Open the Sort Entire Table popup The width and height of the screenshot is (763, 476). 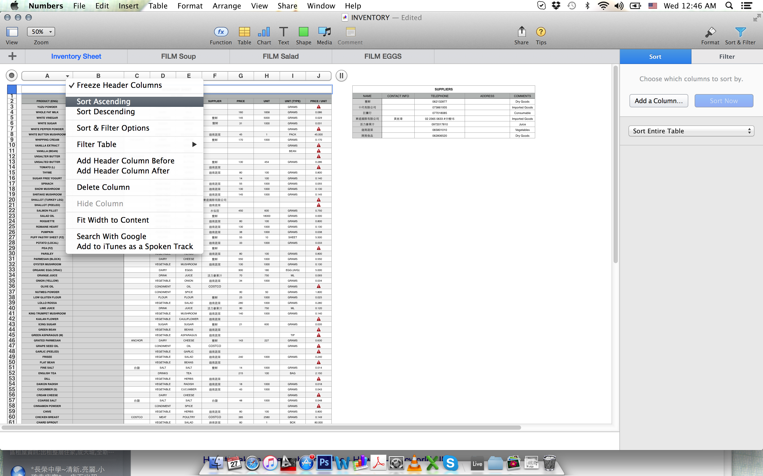691,131
